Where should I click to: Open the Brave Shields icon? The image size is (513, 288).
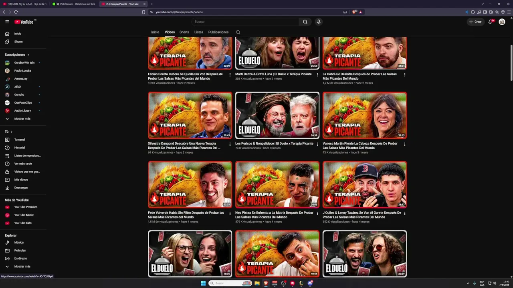coord(354,12)
